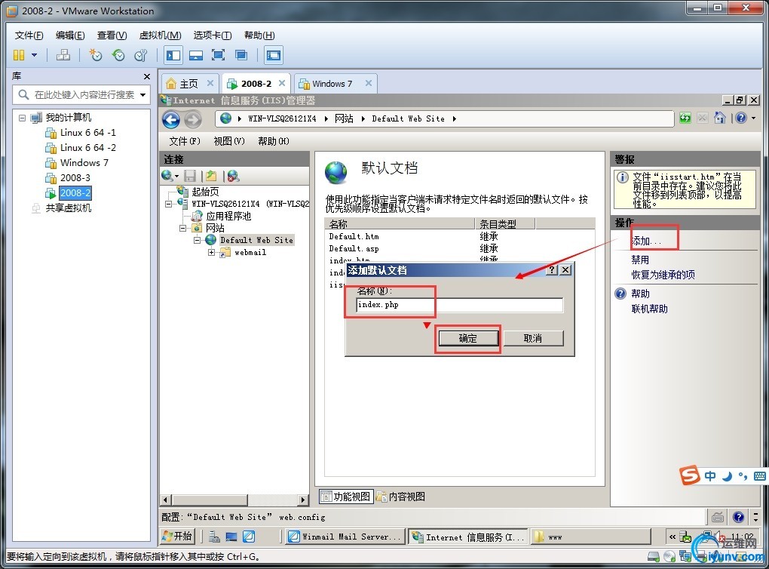Screen dimensions: 769x569
Task: Expand the webmail tree node
Action: (211, 253)
